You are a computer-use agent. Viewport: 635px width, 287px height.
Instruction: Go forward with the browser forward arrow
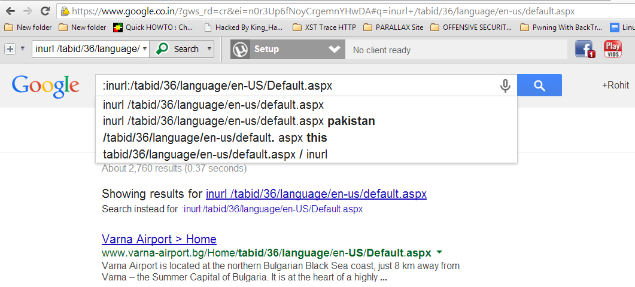point(28,11)
